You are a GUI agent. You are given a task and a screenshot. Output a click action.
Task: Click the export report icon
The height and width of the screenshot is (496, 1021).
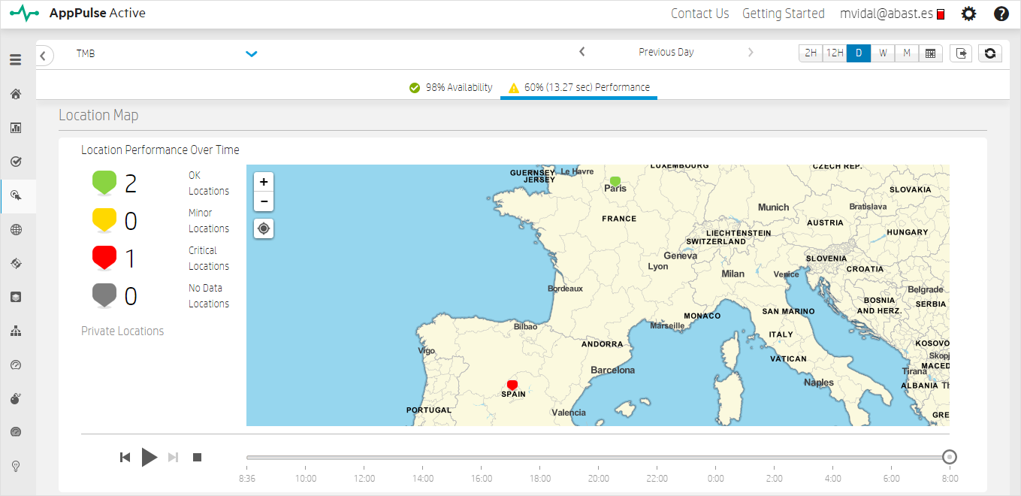(x=961, y=53)
